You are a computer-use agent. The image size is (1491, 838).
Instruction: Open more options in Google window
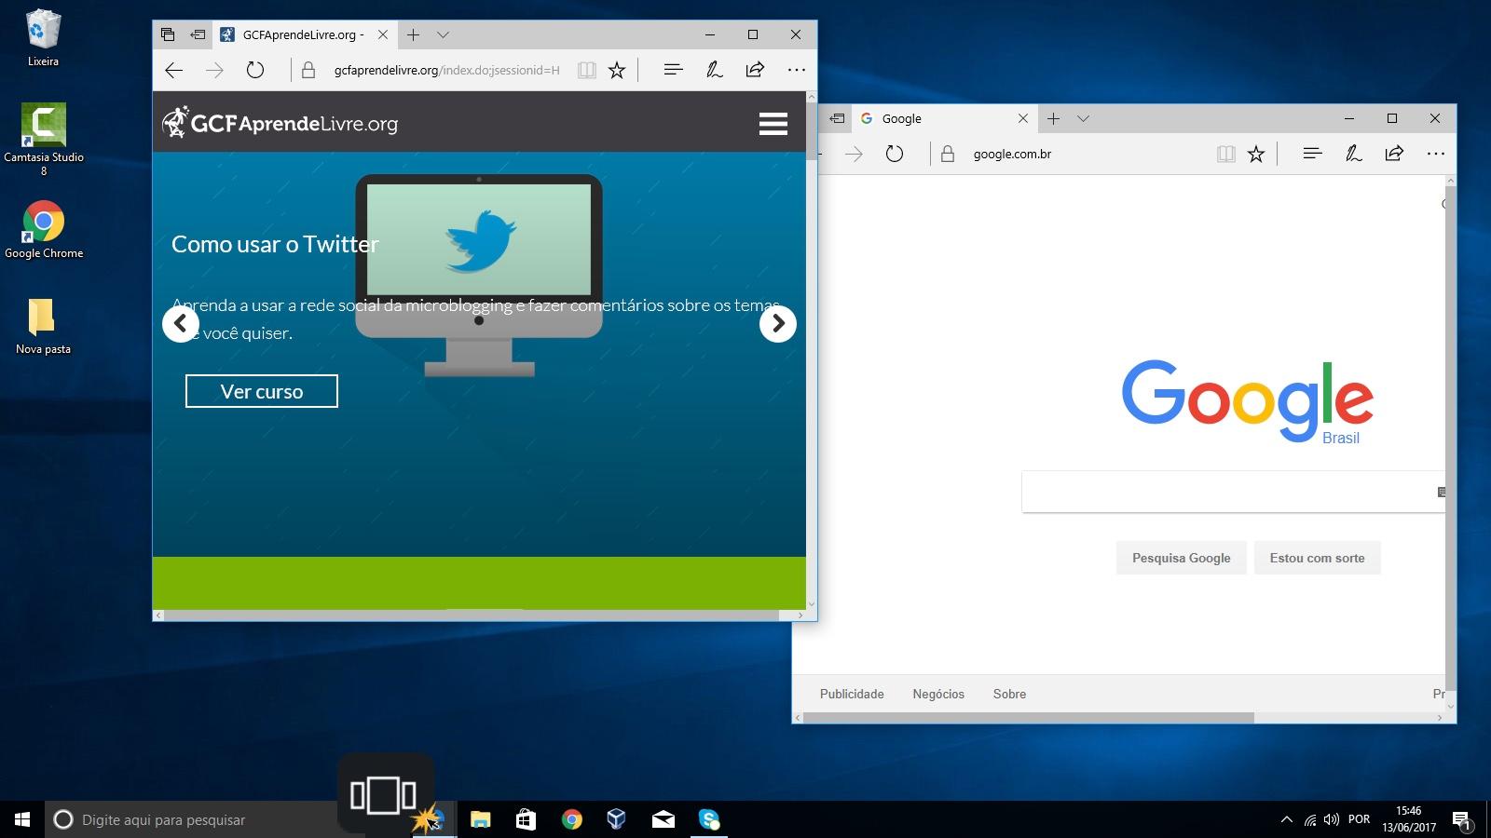1435,154
